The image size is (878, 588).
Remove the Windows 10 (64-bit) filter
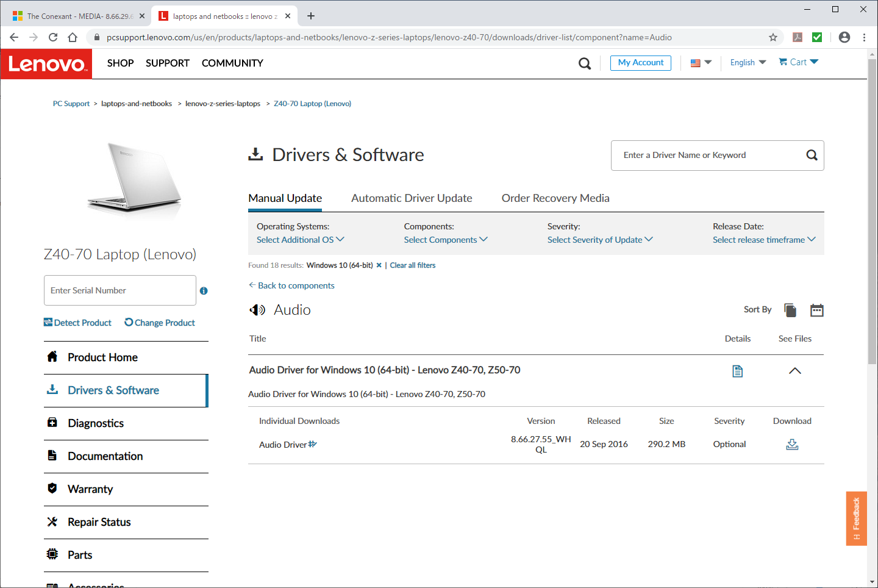coord(379,265)
